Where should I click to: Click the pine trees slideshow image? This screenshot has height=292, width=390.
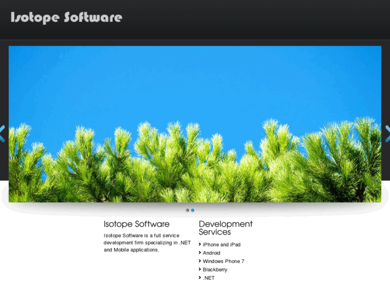[195, 124]
